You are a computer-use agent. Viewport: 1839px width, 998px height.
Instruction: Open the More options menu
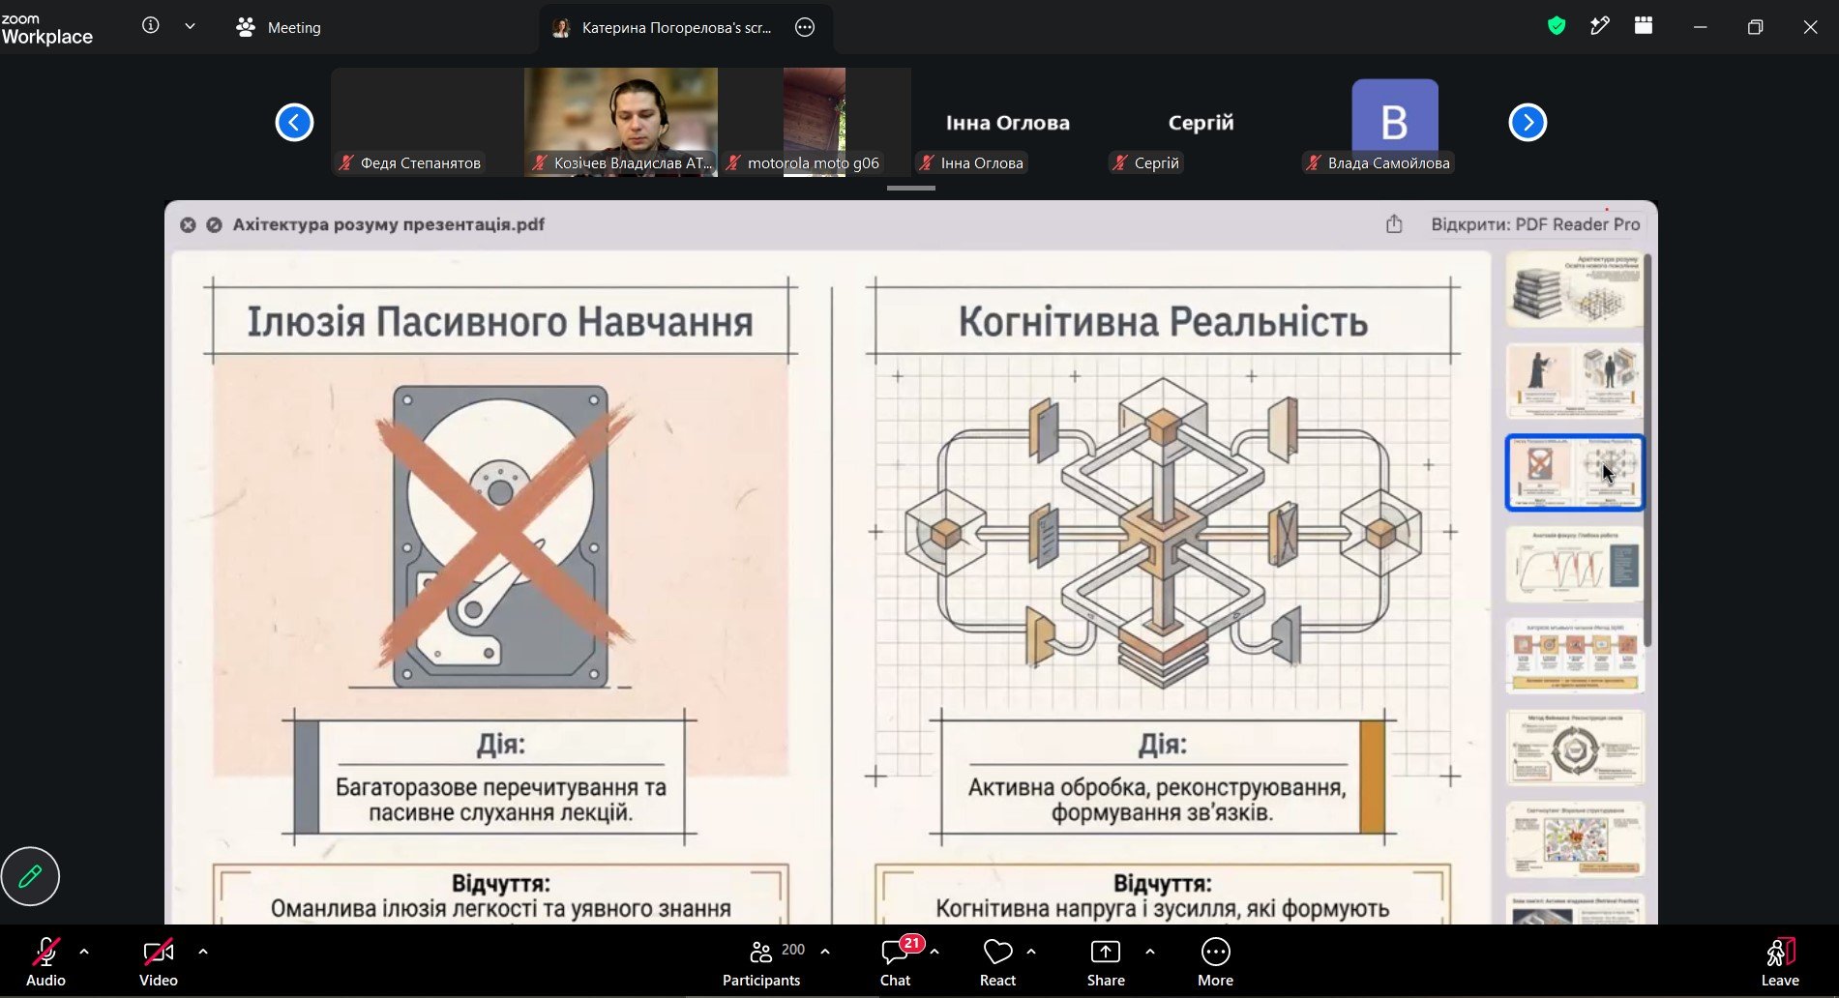(x=1215, y=961)
